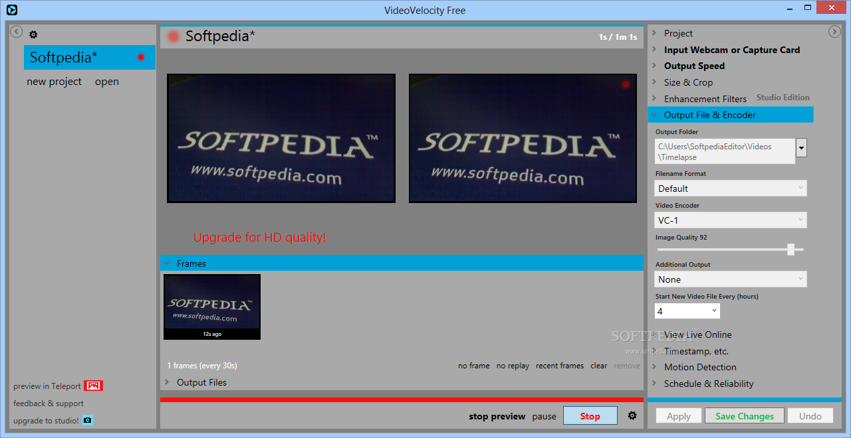The image size is (851, 438).
Task: Expand the Schedule & Reliability section
Action: point(709,384)
